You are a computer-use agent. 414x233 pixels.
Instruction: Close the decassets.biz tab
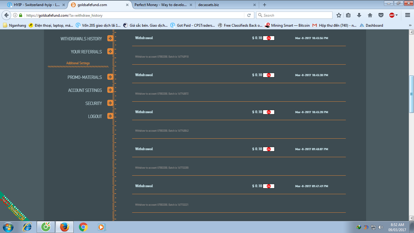tap(255, 5)
